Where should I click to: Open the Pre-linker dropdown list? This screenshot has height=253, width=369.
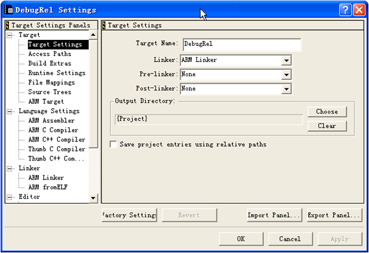[x=286, y=75]
